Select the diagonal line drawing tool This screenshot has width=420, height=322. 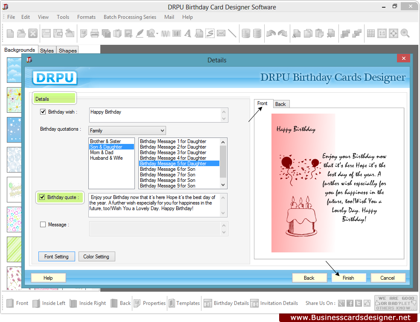232,33
